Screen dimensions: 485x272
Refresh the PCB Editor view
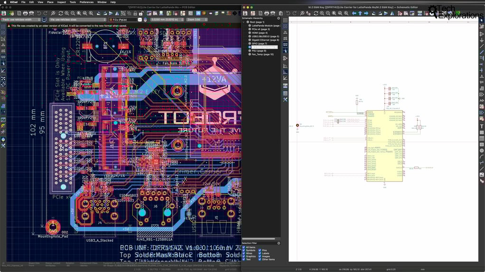tap(61, 13)
